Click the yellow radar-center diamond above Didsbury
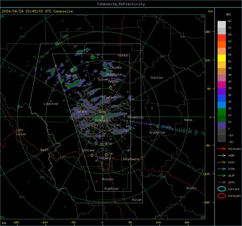The height and width of the screenshot is (226, 242). tap(102, 117)
